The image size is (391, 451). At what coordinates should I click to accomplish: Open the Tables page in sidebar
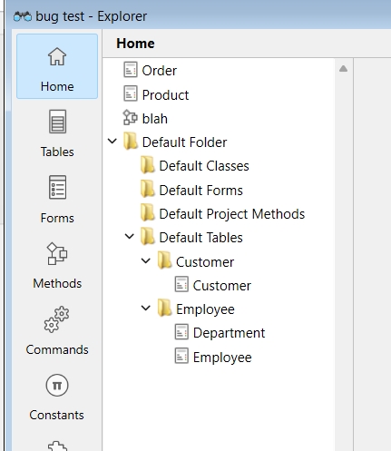coord(57,133)
